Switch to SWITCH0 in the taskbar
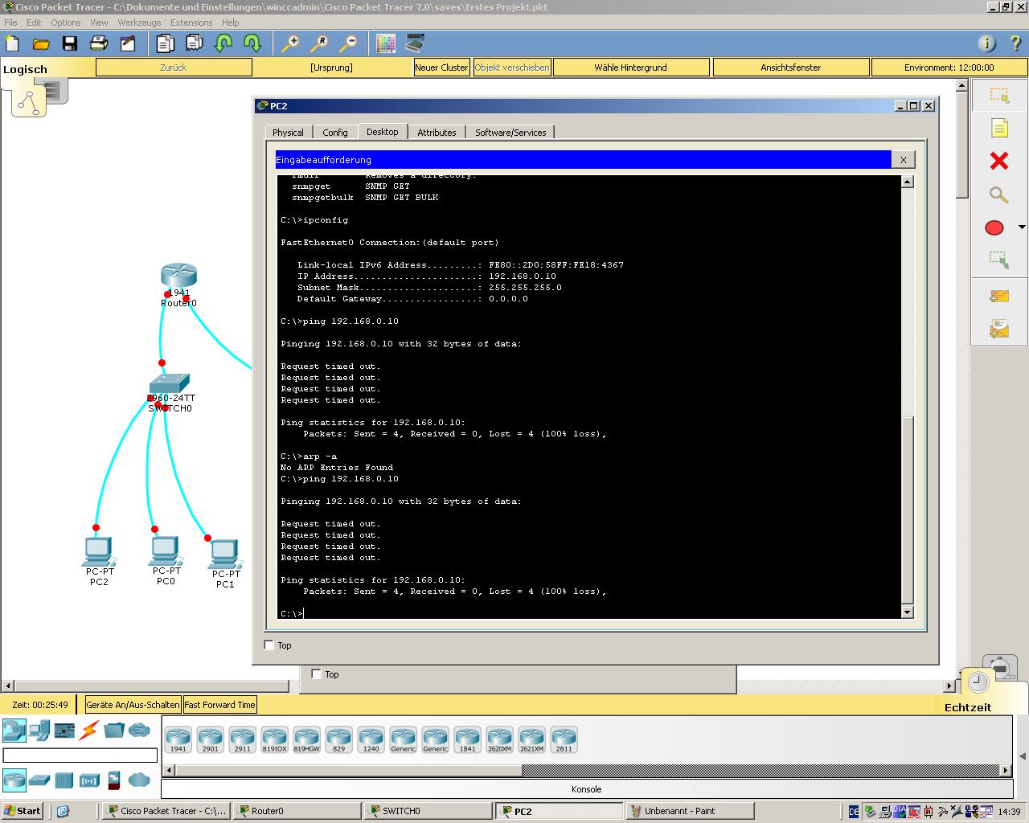 [x=427, y=811]
